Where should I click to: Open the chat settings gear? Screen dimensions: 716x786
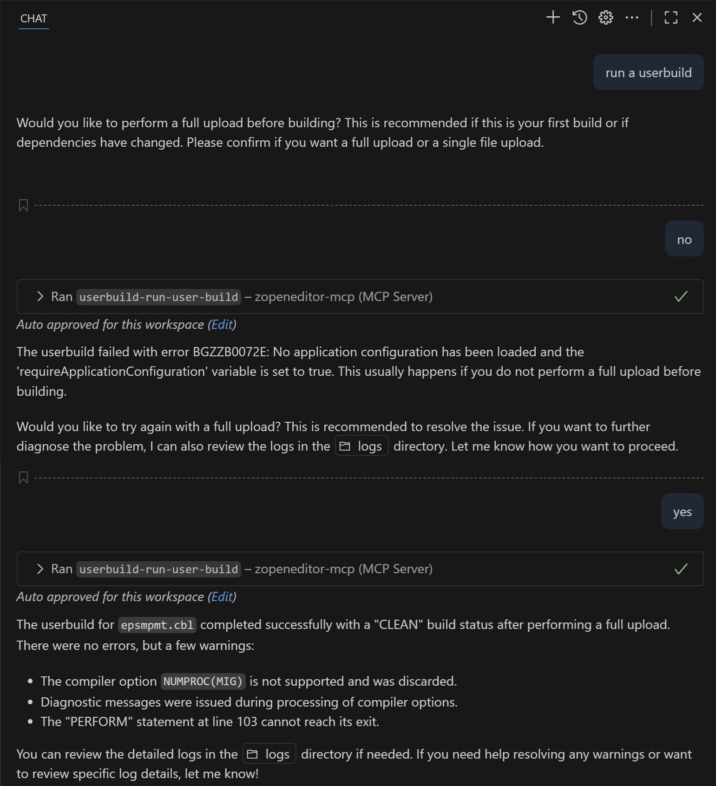point(605,18)
